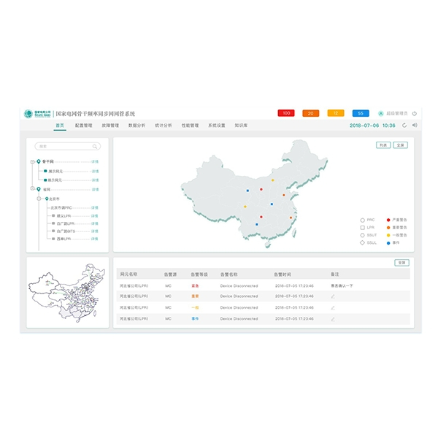Click the 列表 button above the map
The width and height of the screenshot is (438, 438).
coord(383,145)
